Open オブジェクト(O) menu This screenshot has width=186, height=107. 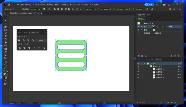(39, 5)
